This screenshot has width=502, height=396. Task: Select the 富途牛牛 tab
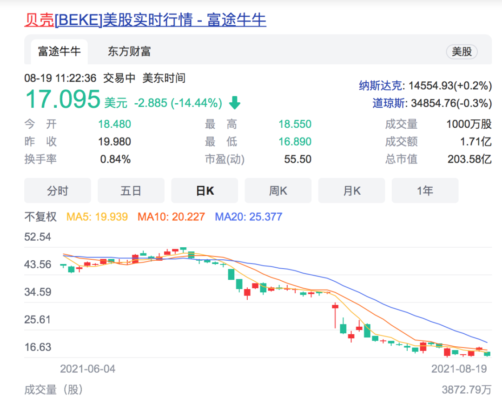click(x=59, y=53)
